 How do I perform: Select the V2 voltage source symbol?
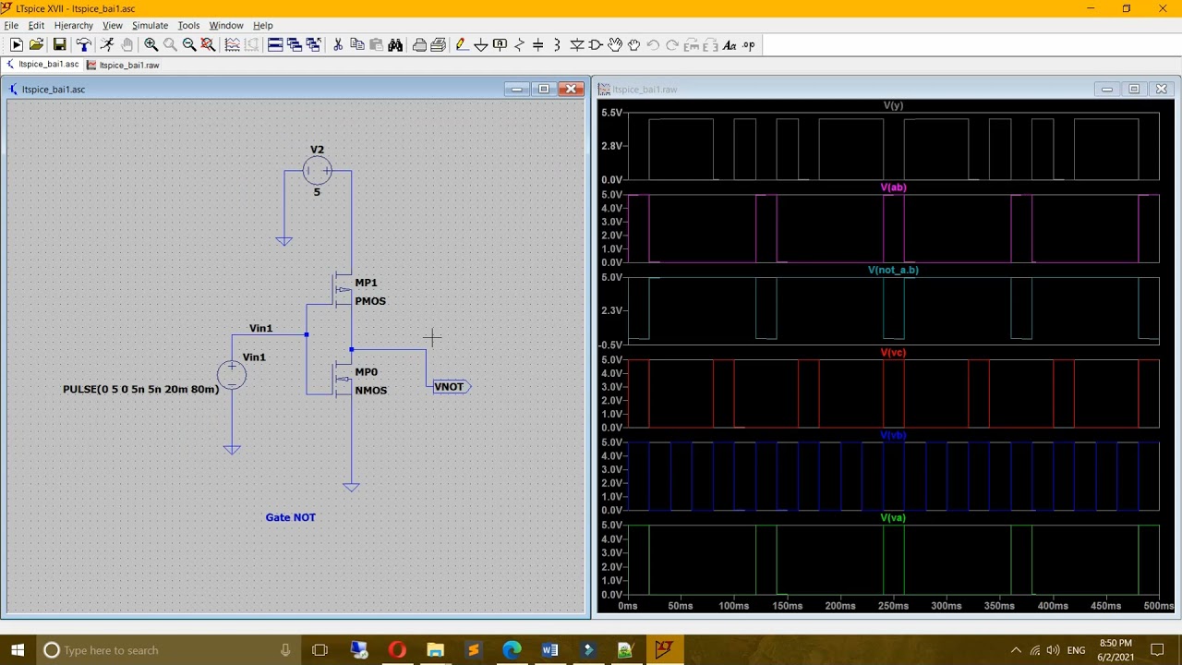tap(317, 171)
